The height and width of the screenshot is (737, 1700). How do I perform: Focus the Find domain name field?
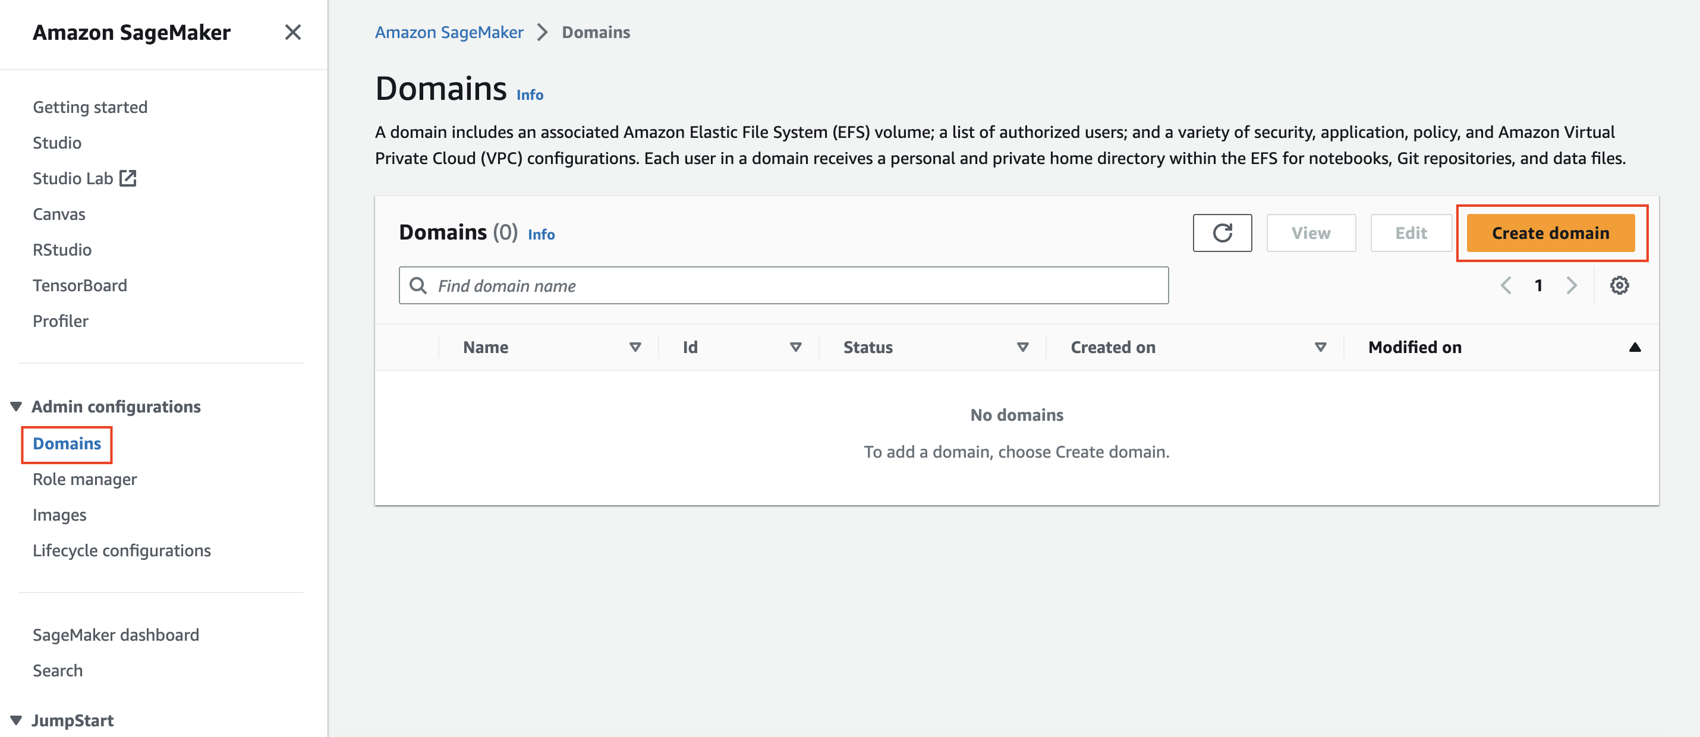(792, 286)
